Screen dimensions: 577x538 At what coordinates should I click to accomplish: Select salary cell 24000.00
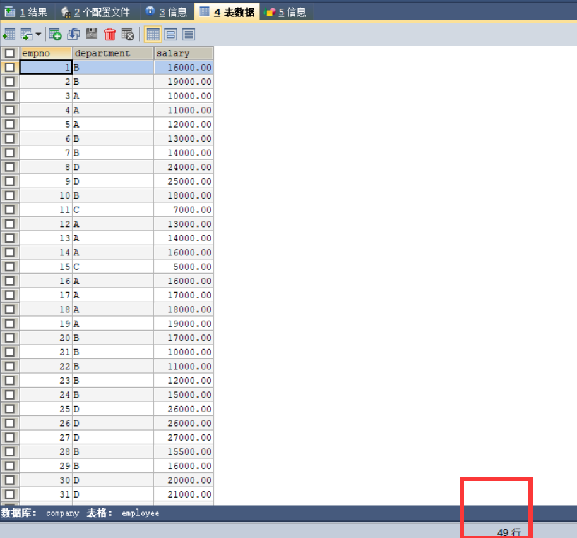click(184, 167)
